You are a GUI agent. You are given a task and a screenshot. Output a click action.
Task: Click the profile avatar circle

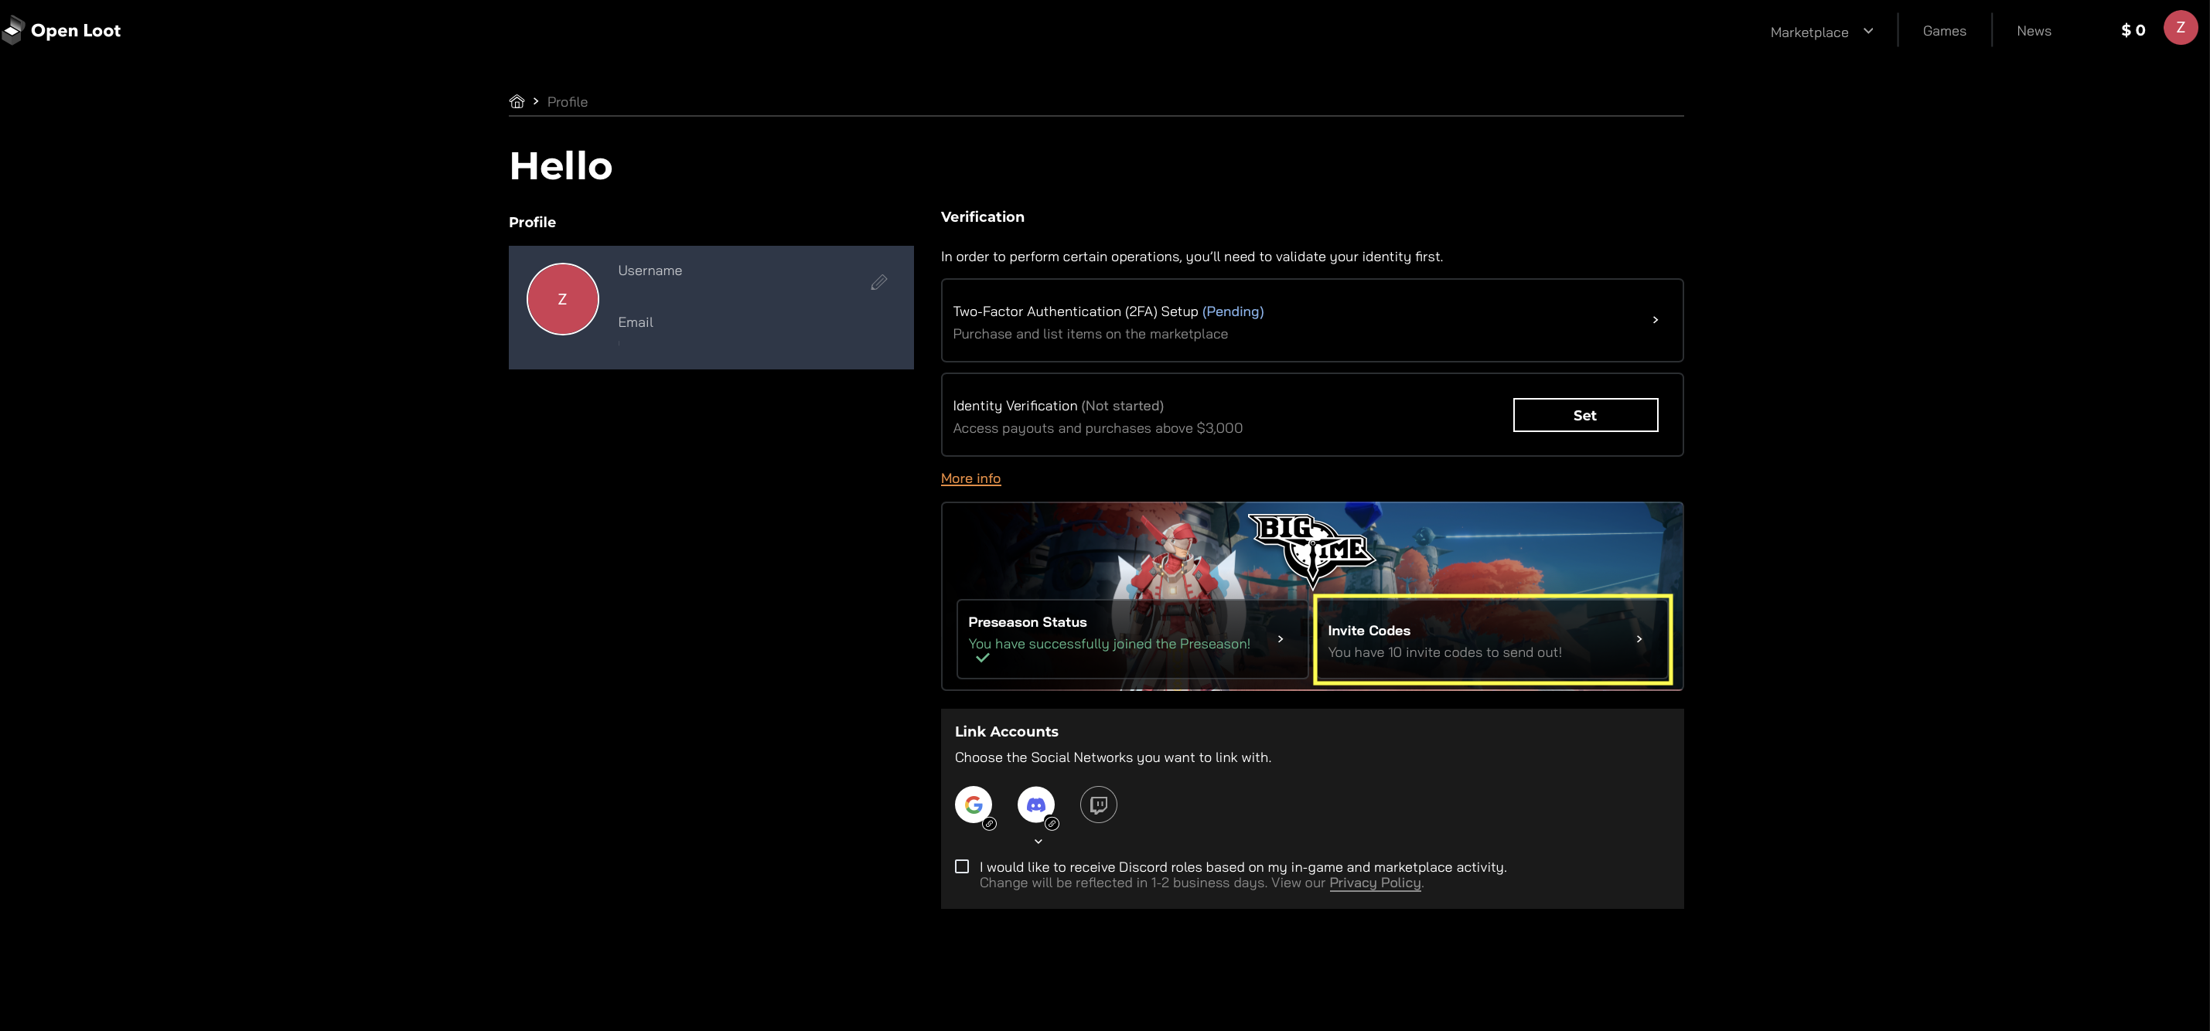563,298
